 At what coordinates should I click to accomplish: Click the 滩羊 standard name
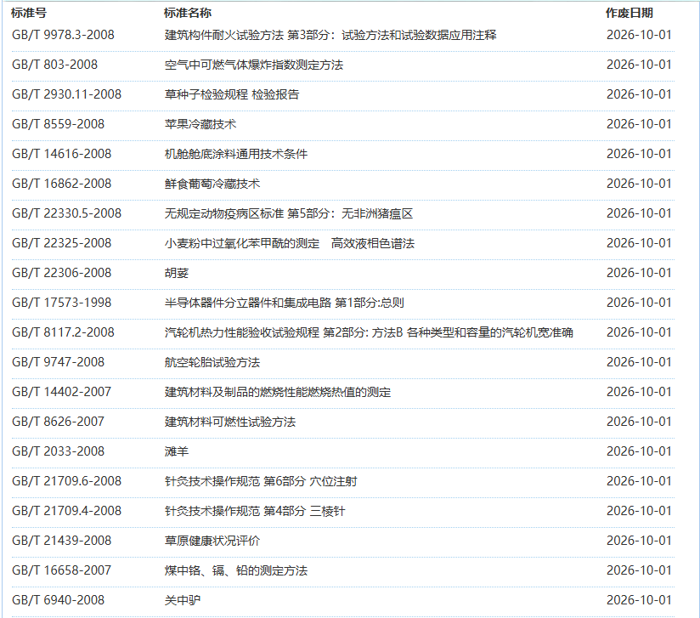pos(177,451)
